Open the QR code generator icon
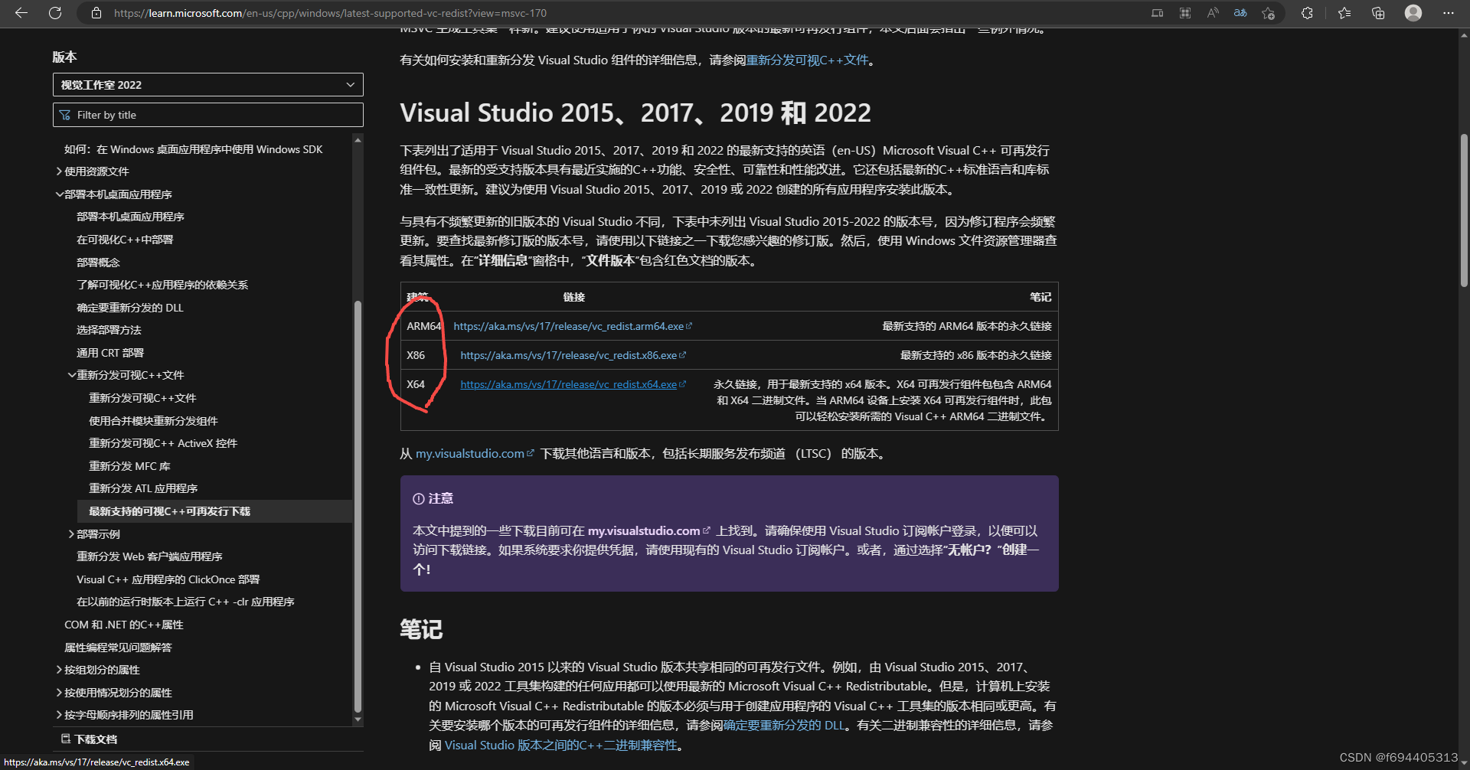This screenshot has height=770, width=1470. pyautogui.click(x=1185, y=13)
